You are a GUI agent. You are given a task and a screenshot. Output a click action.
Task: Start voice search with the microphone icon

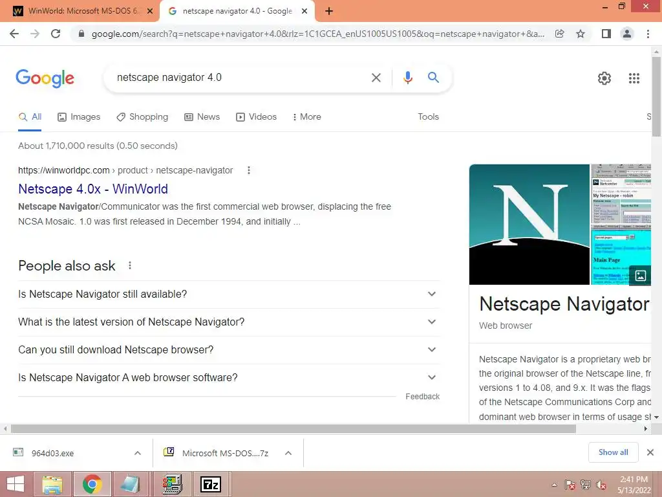point(407,78)
